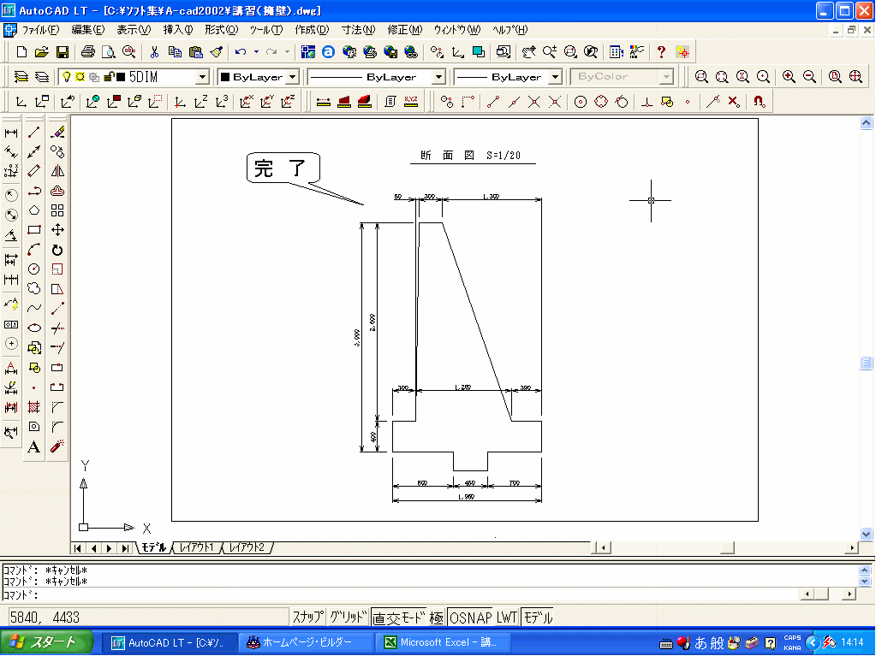Open the 寸法(N) menu
876x656 pixels.
(x=358, y=30)
